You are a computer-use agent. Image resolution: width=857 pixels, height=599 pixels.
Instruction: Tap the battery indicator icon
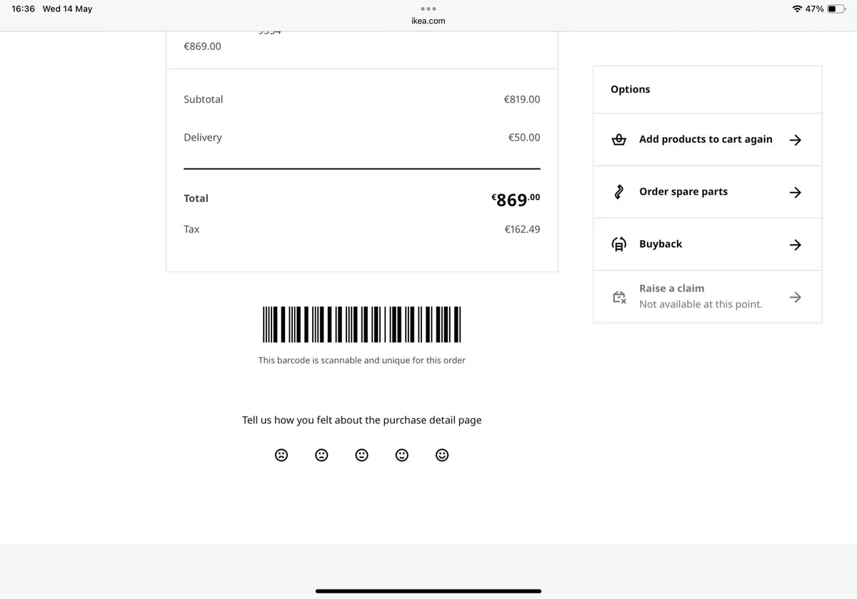836,9
